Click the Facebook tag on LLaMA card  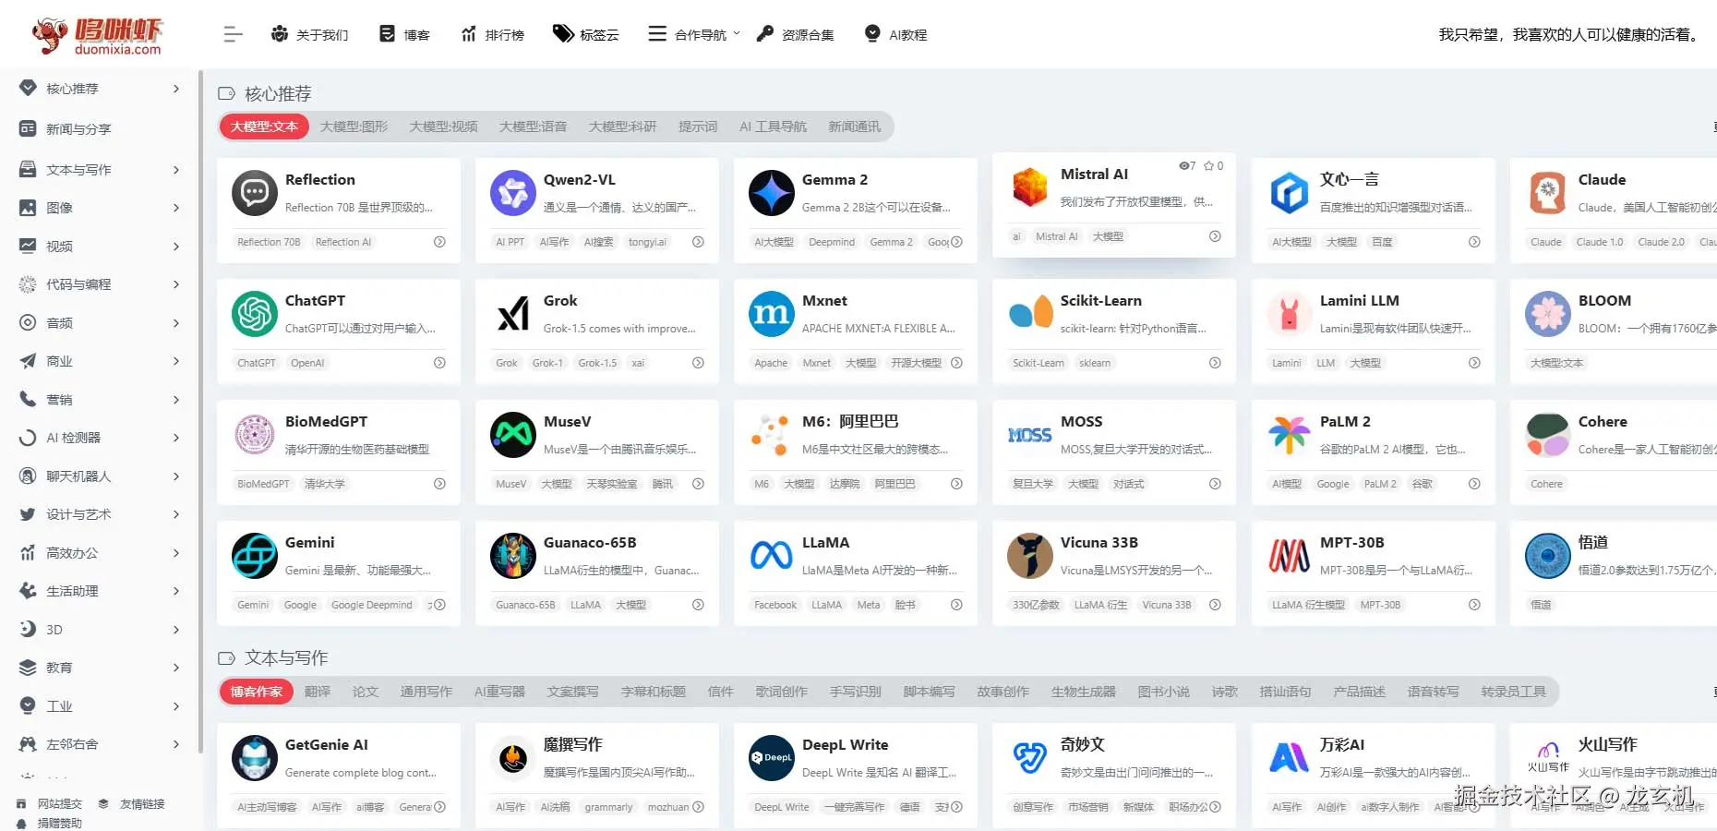click(x=775, y=605)
